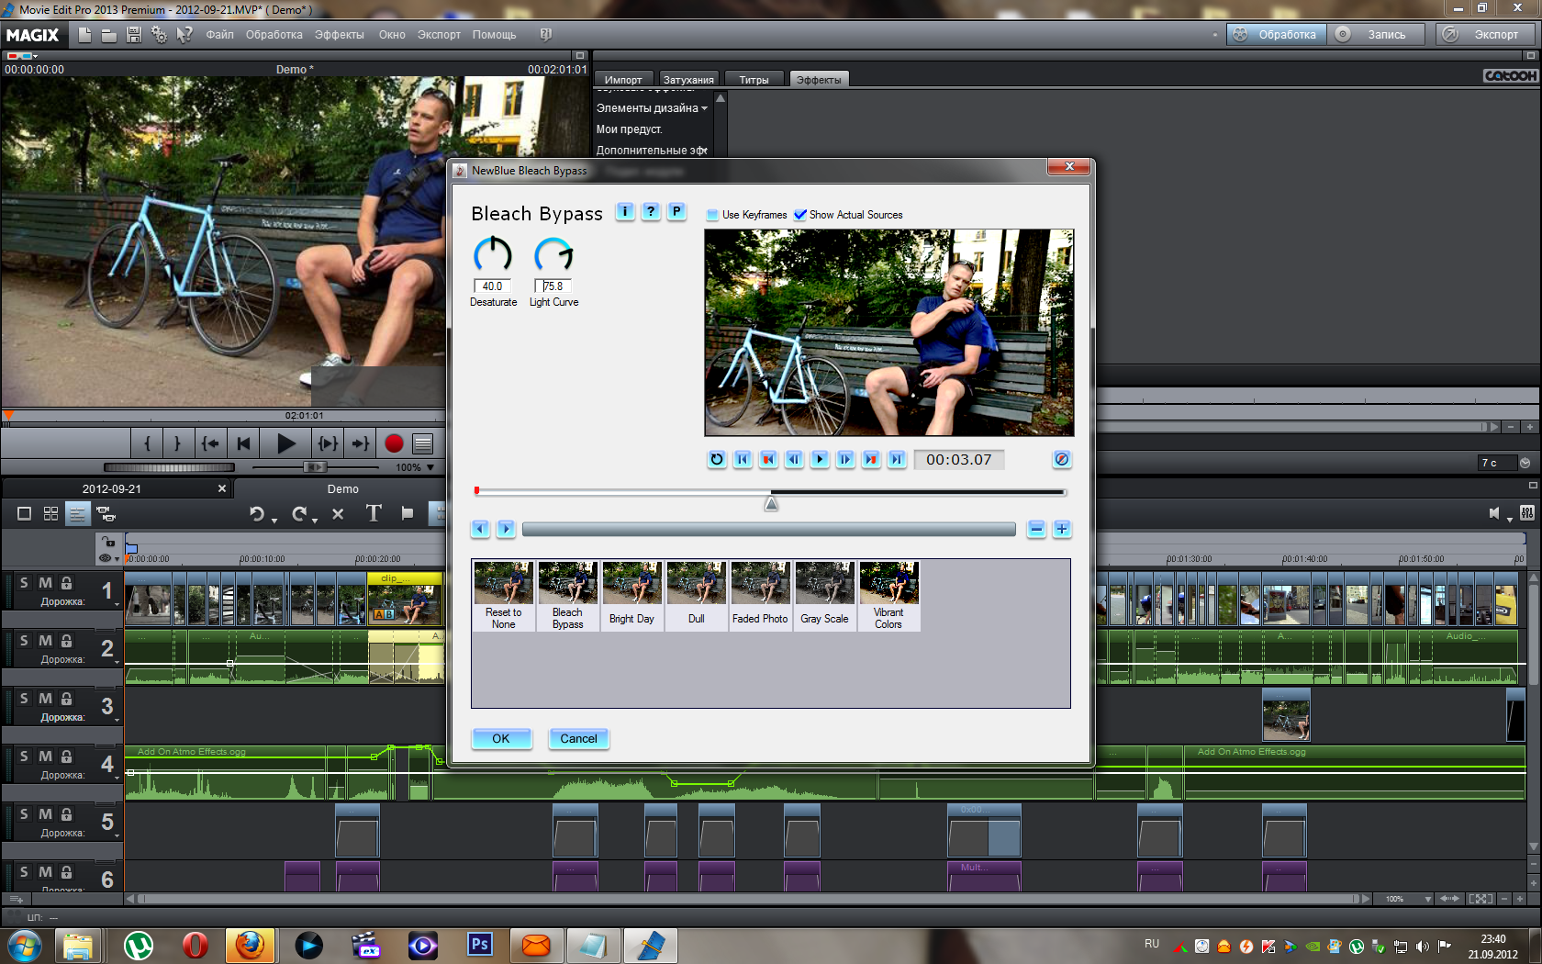The image size is (1542, 964).
Task: Toggle the lock on track 4
Action: 66,757
